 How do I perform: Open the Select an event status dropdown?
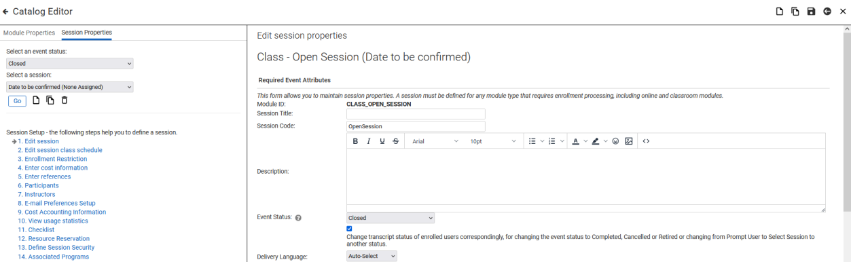point(70,64)
